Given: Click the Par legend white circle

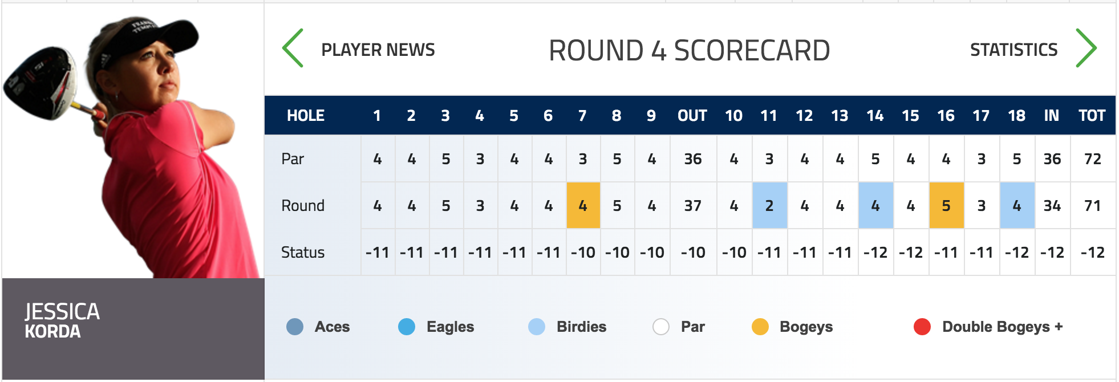Looking at the screenshot, I should (661, 327).
